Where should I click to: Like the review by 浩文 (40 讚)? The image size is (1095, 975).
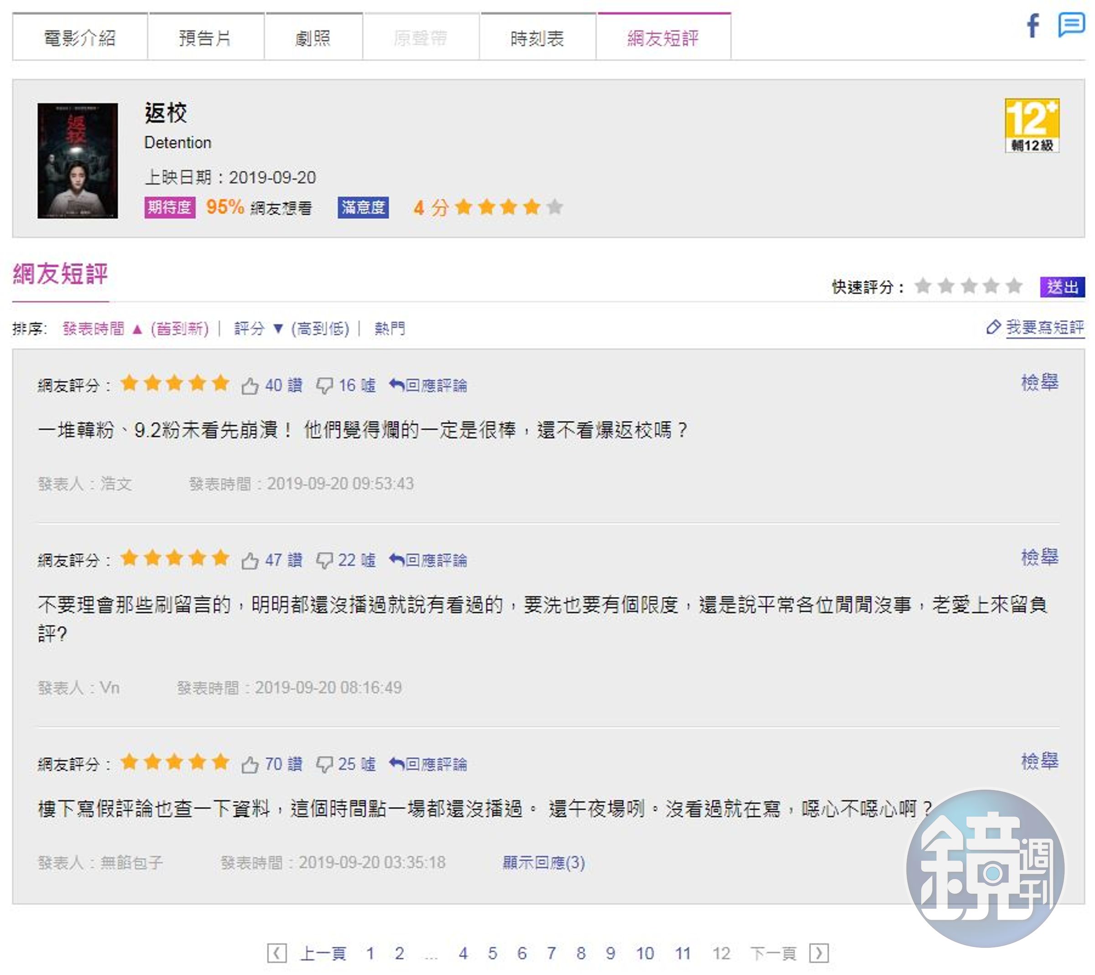click(x=272, y=385)
